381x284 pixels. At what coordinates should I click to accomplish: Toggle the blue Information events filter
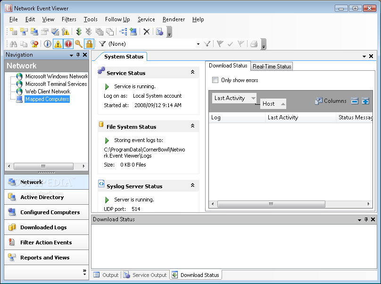[x=47, y=44]
